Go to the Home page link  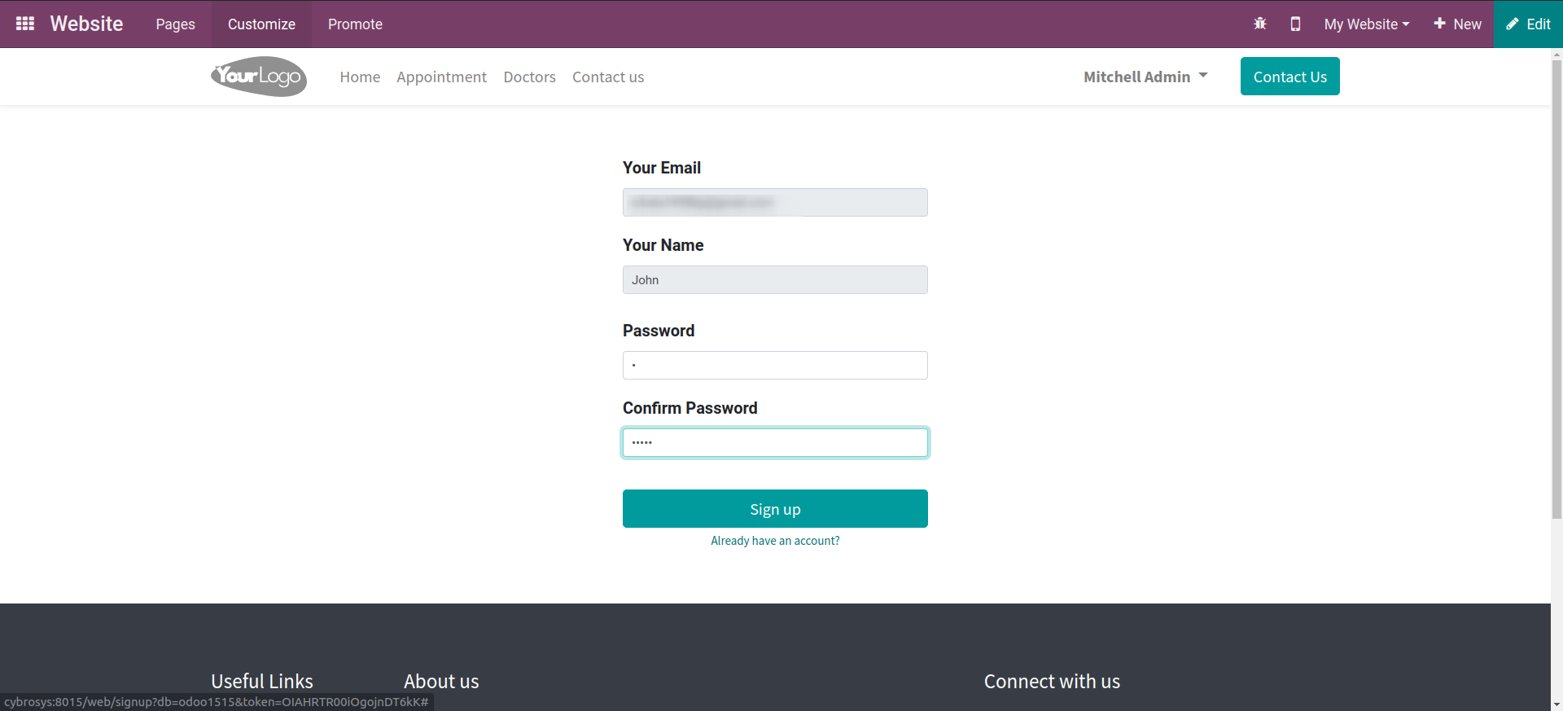[x=360, y=77]
